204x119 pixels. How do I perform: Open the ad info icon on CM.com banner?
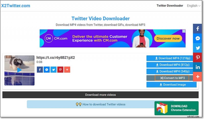click(184, 31)
